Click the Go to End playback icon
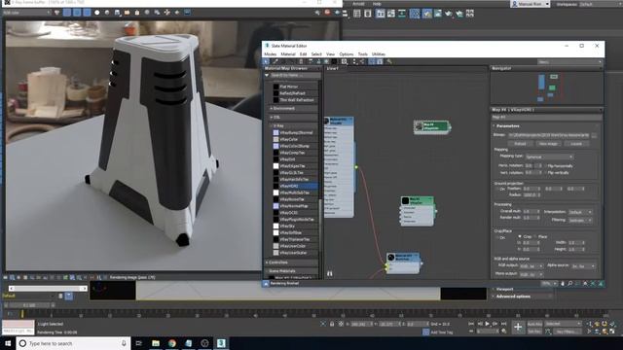 503,324
